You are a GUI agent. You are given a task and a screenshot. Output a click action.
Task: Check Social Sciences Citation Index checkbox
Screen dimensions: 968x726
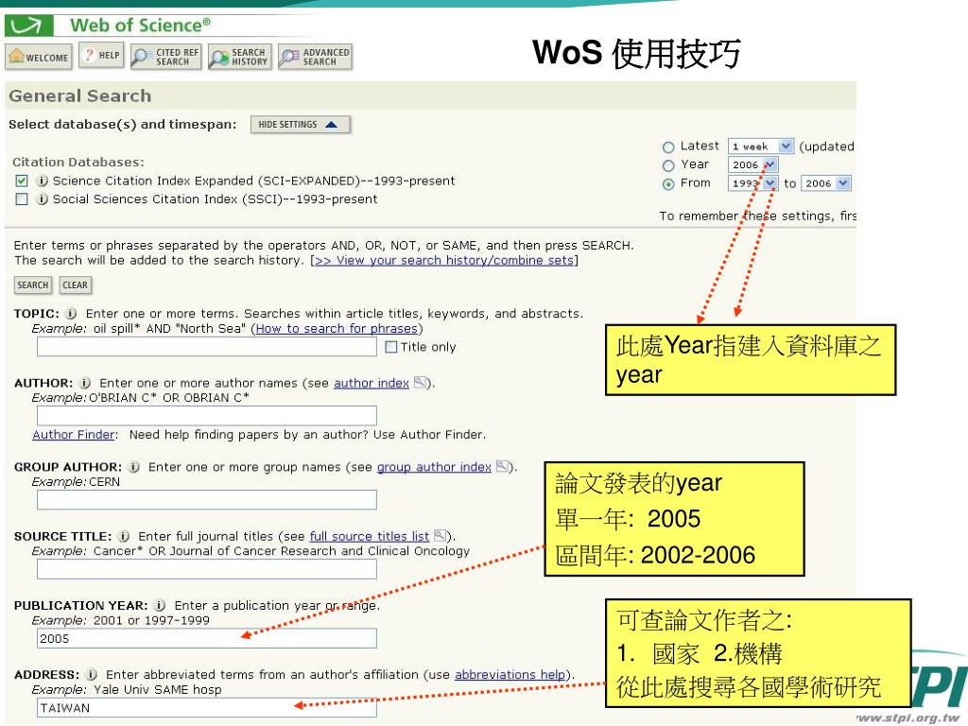[22, 199]
